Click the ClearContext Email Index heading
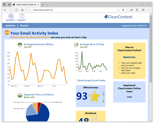The height and width of the screenshot is (124, 155). pyautogui.click(x=91, y=81)
